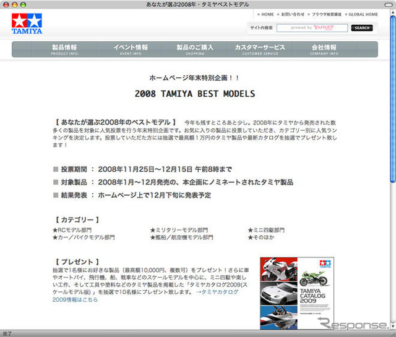Click the ホームページ年末特別企画 subtitle

point(194,78)
